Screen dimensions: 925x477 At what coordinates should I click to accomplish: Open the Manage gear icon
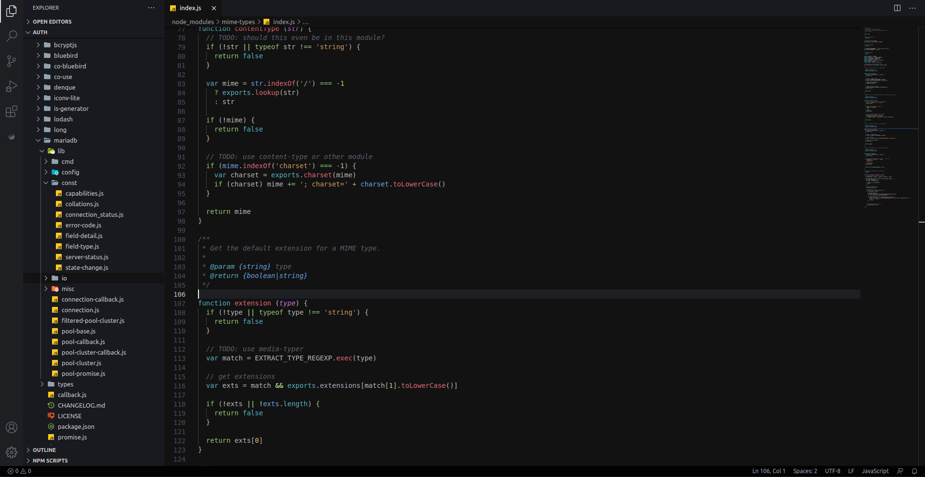coord(12,452)
